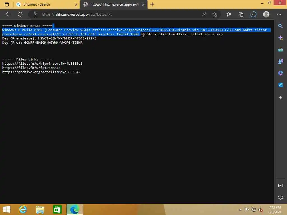The height and width of the screenshot is (215, 287).
Task: Close the bitcomet - Search tab
Action: click(76, 4)
